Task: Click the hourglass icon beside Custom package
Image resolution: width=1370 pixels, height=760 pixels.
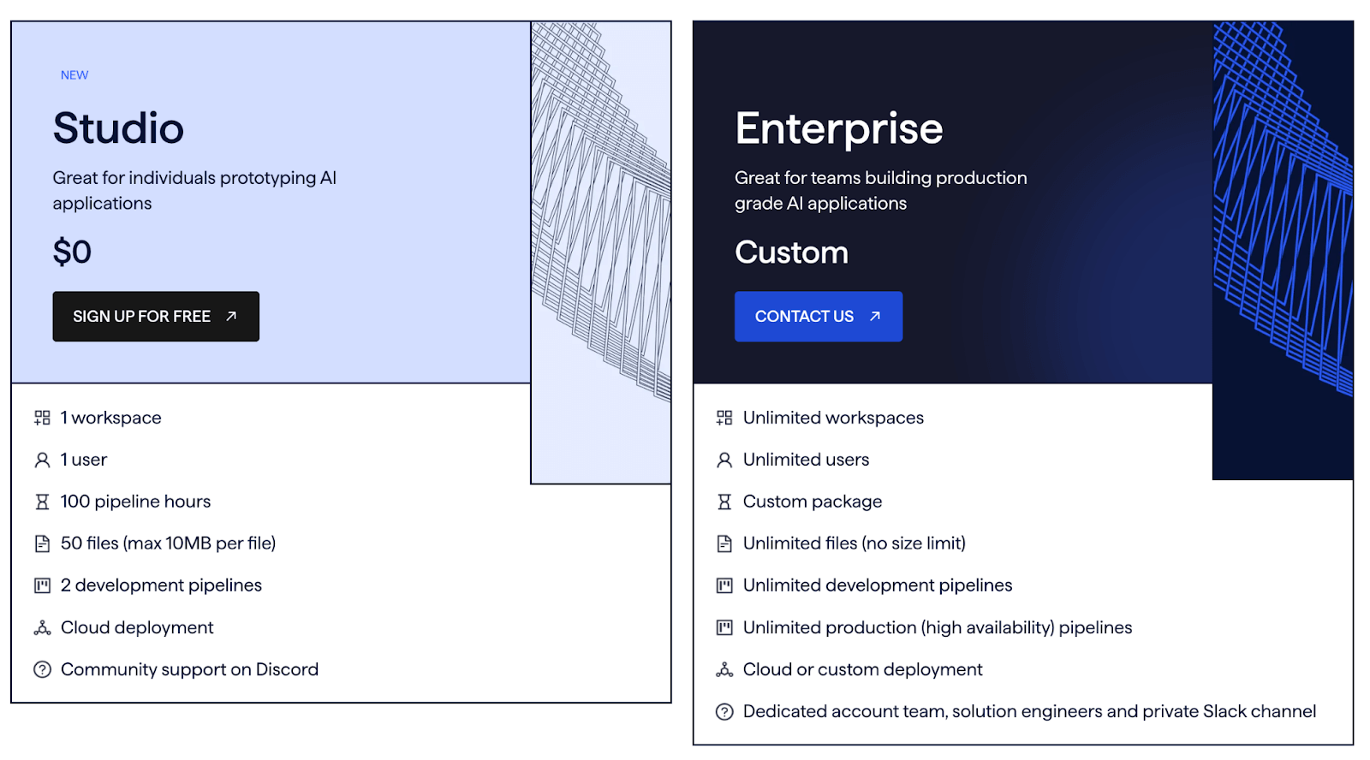Action: point(724,502)
